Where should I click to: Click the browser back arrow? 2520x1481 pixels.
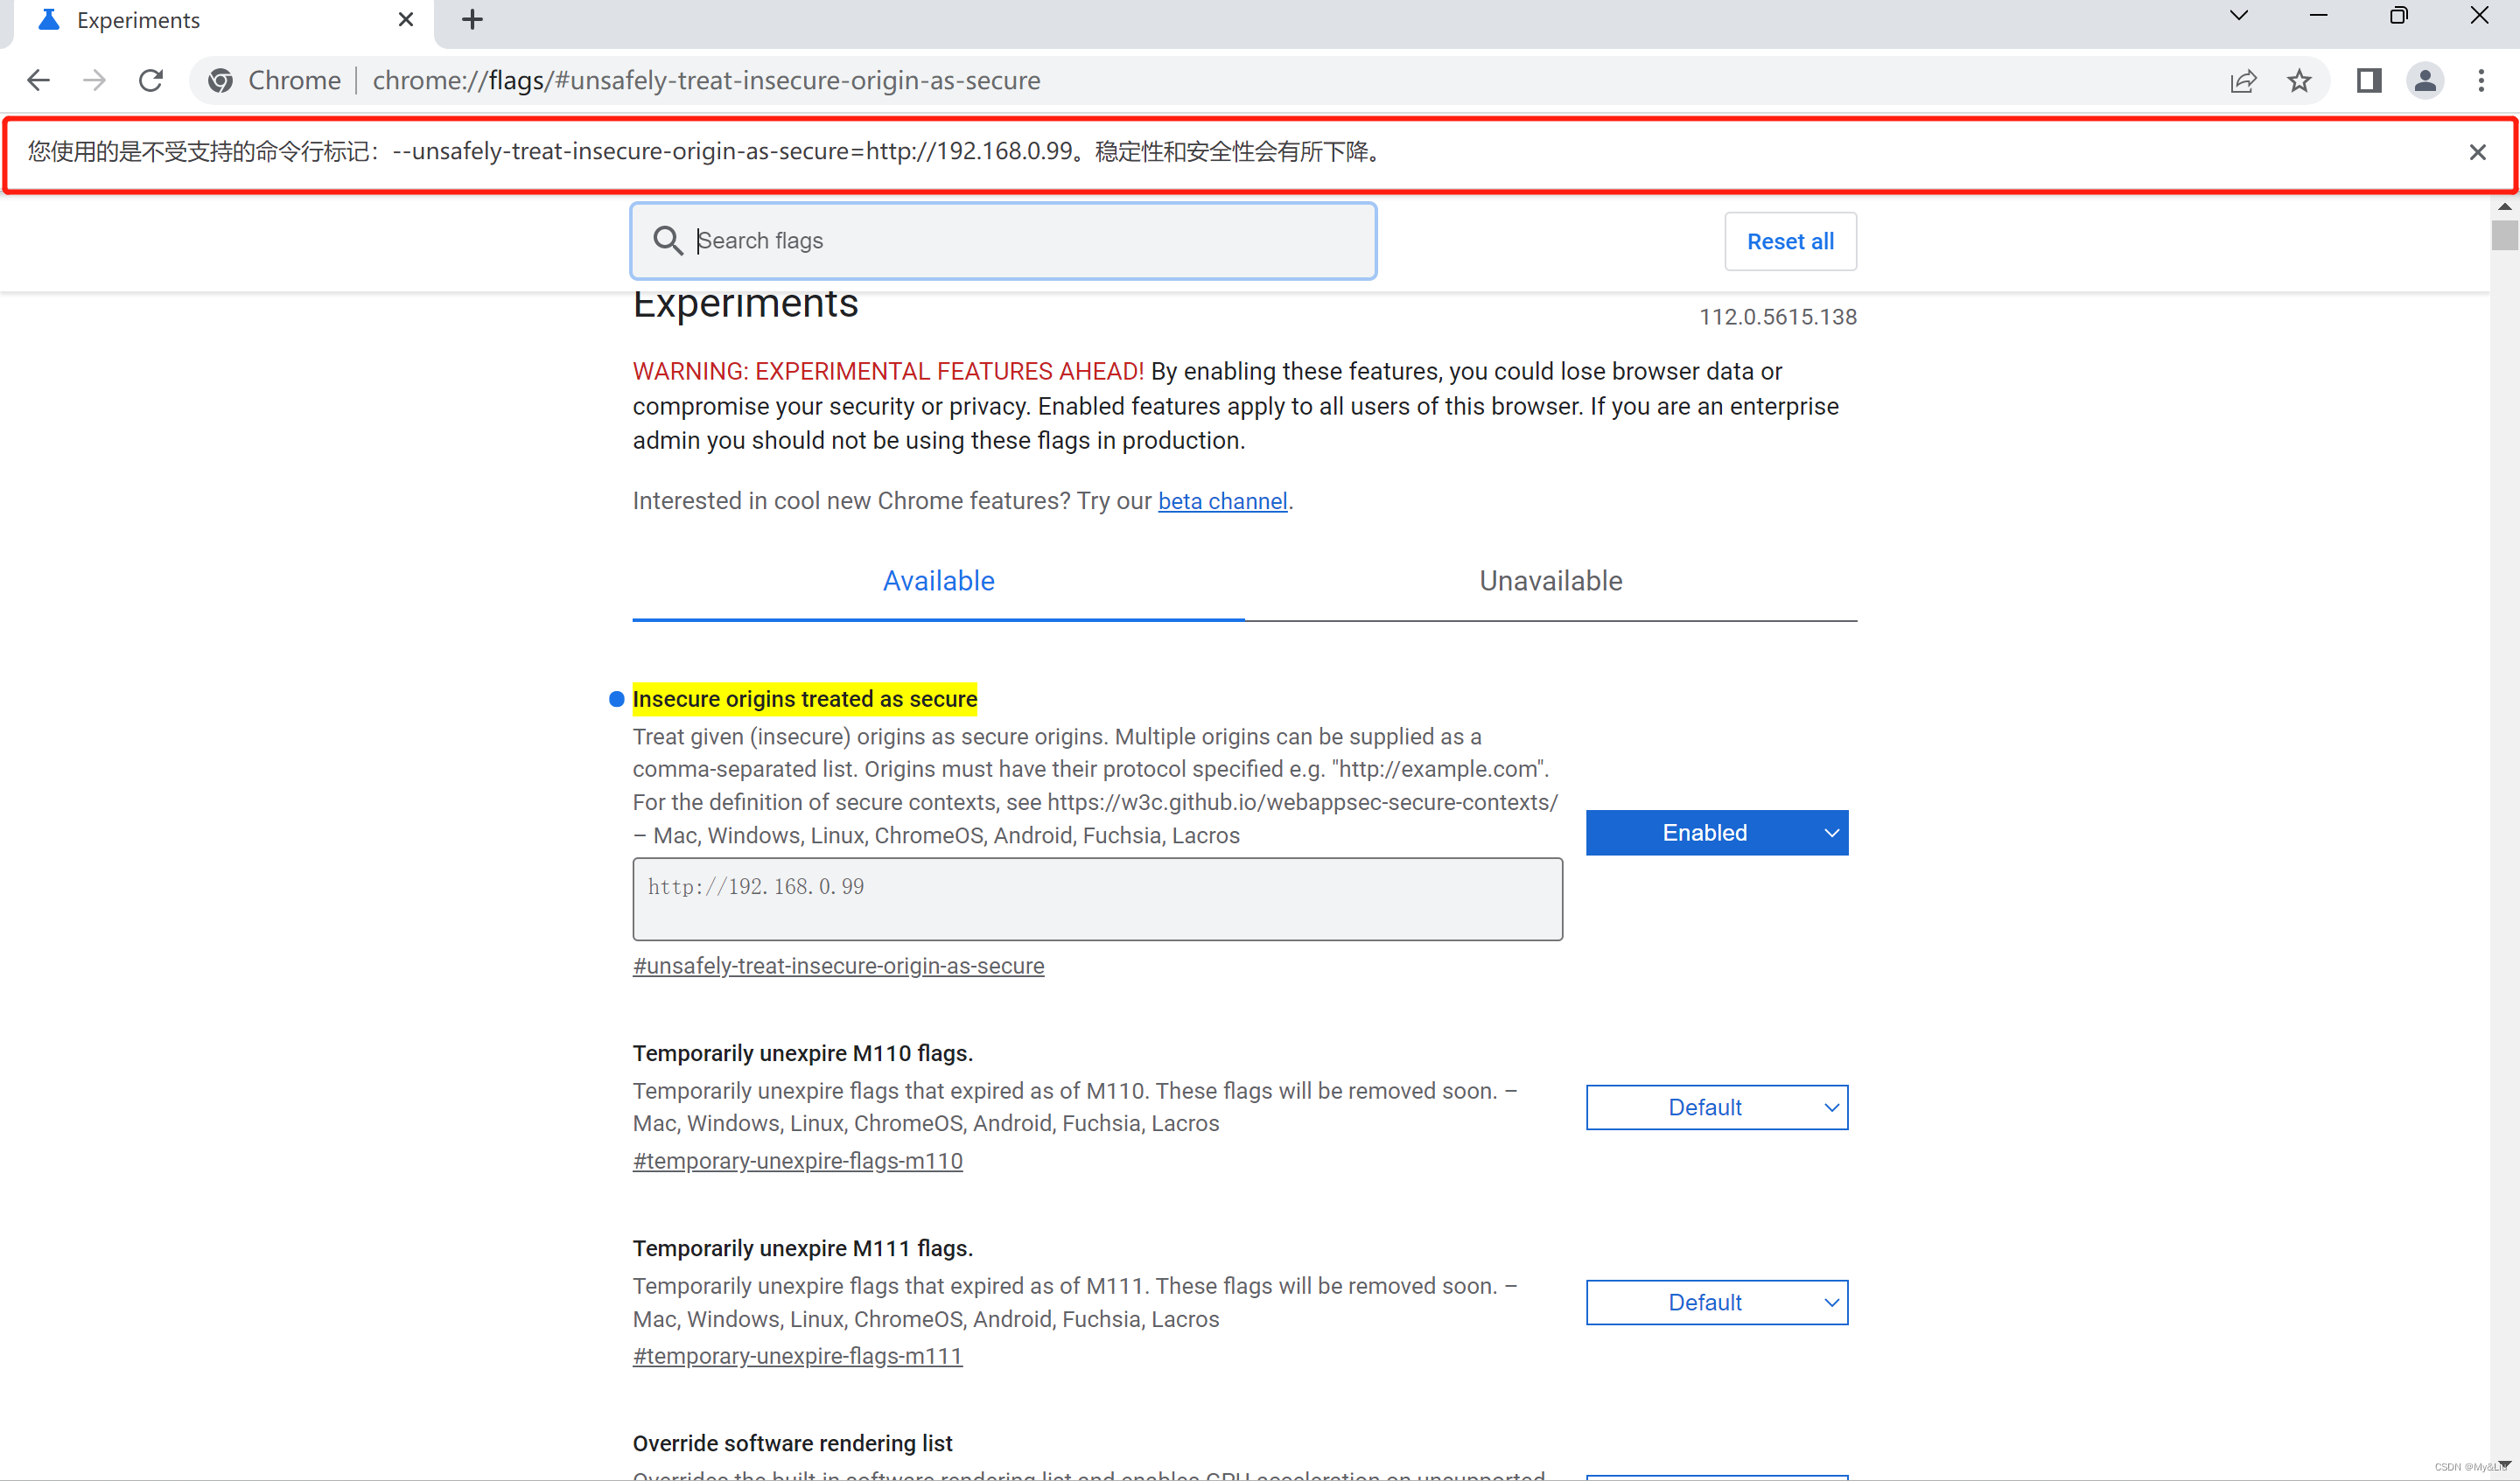38,80
